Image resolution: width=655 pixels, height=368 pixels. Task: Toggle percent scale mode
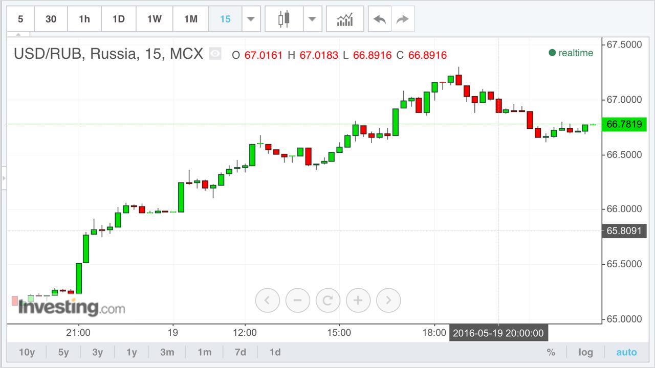click(551, 352)
